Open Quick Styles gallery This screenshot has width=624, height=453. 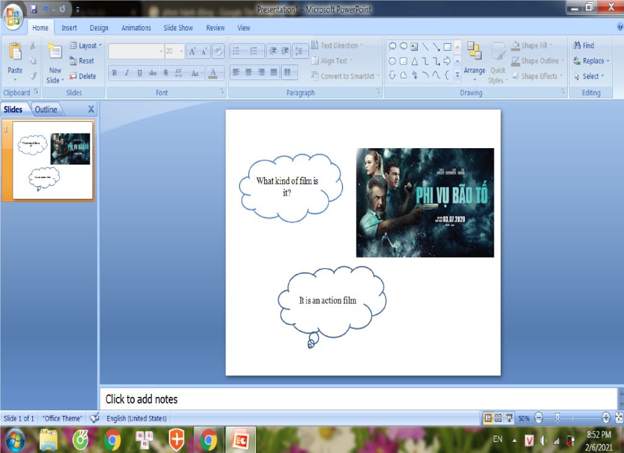click(x=498, y=63)
